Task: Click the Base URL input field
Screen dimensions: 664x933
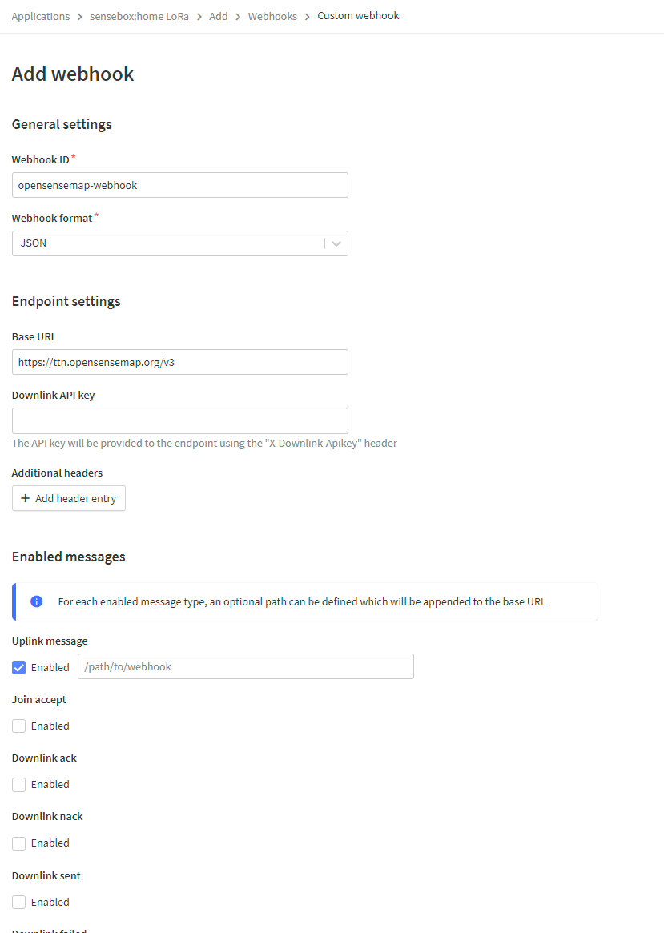Action: 180,362
